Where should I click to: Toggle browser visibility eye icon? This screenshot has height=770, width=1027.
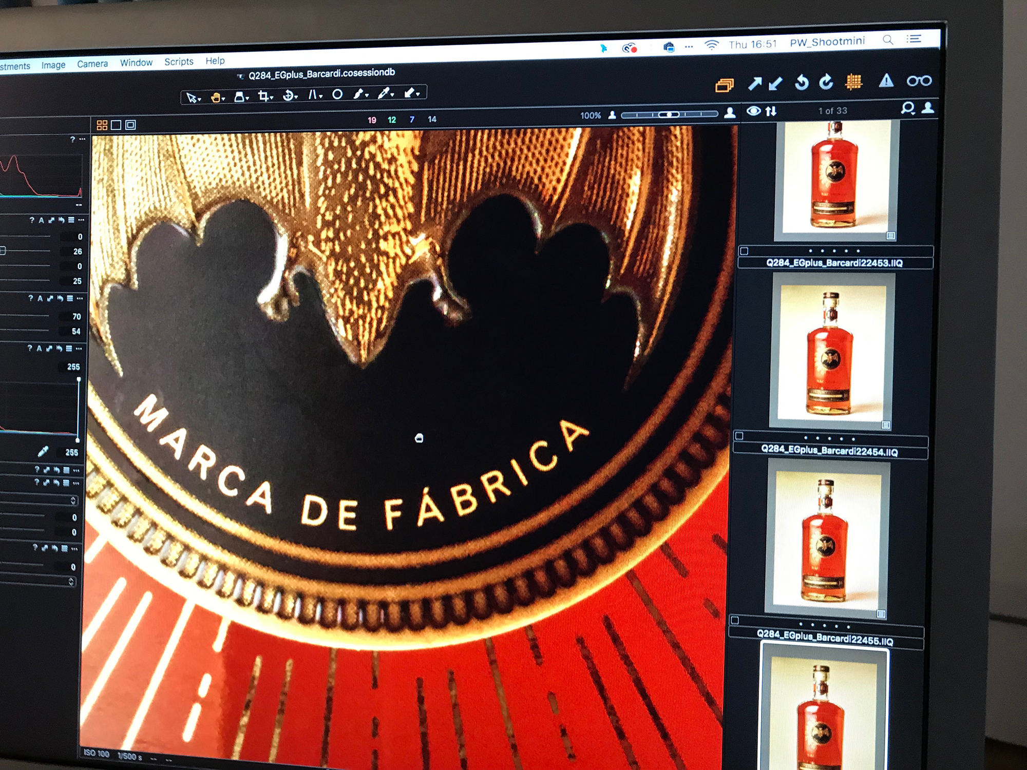coord(753,111)
